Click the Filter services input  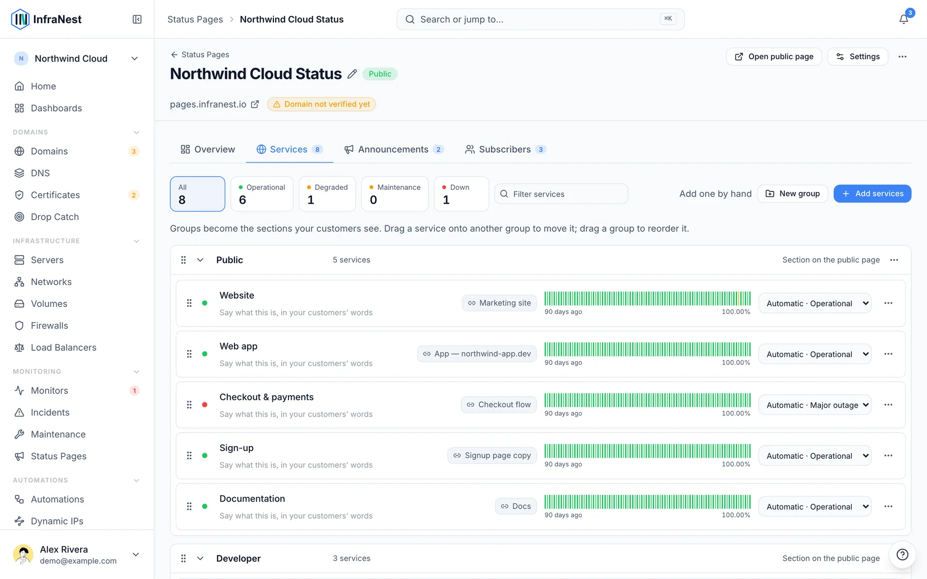click(561, 194)
